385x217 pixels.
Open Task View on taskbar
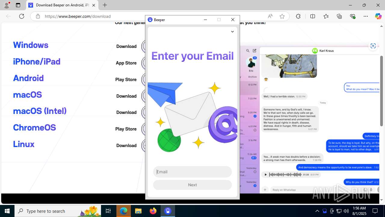[x=108, y=211]
